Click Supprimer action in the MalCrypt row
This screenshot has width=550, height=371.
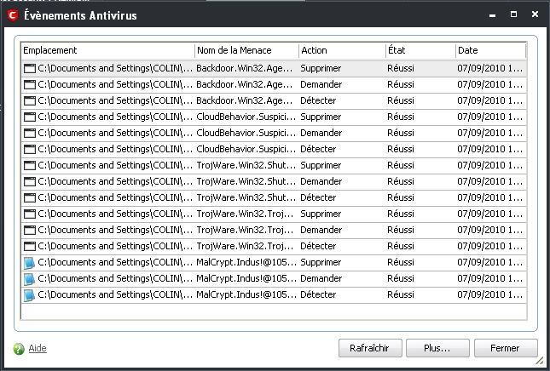[321, 262]
